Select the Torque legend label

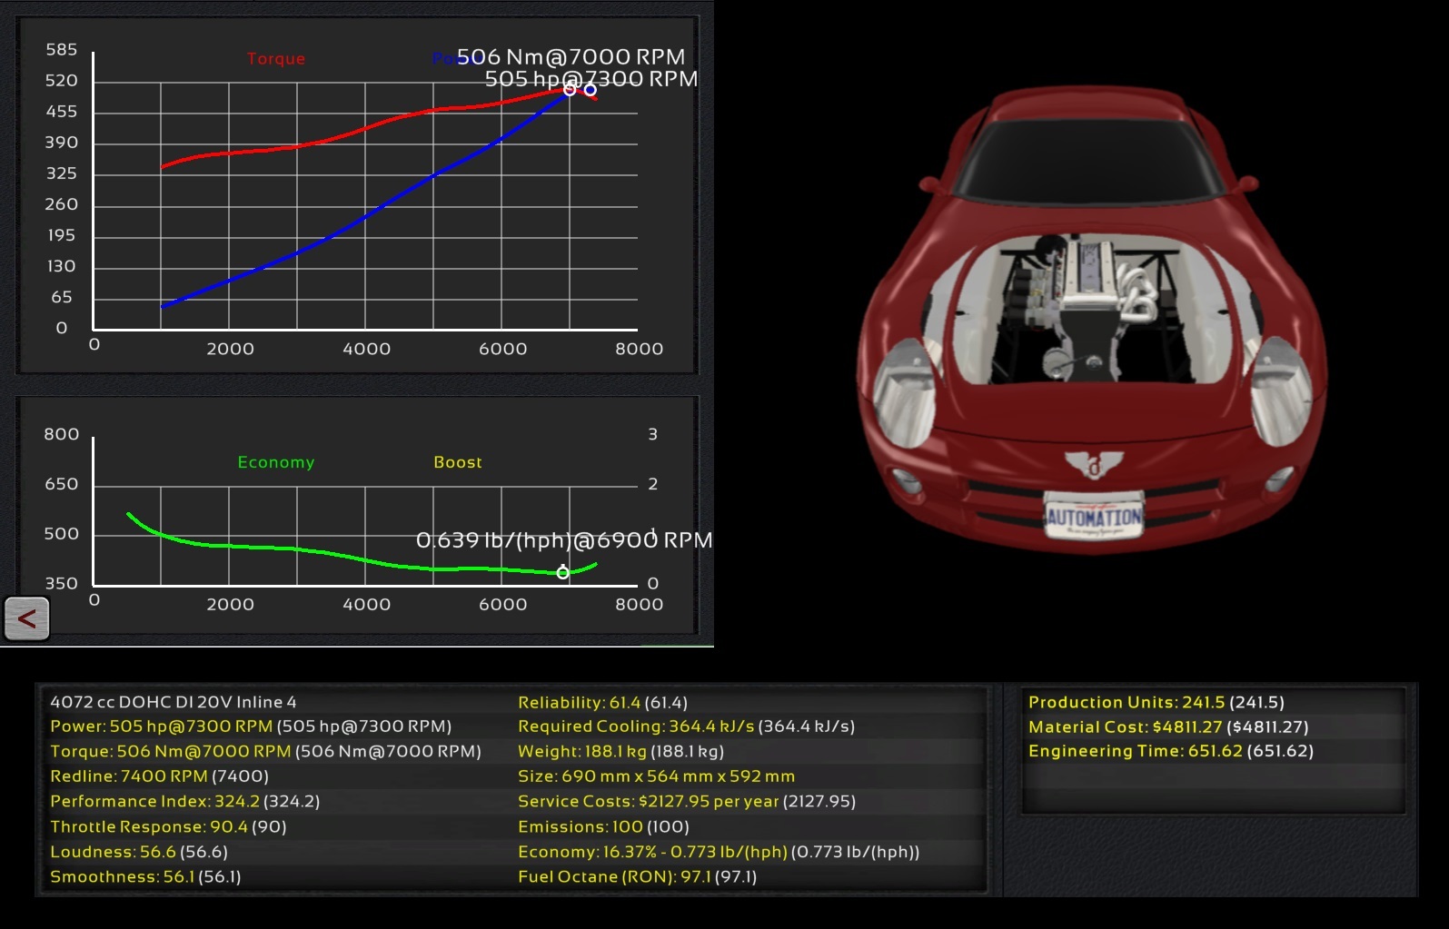coord(276,59)
